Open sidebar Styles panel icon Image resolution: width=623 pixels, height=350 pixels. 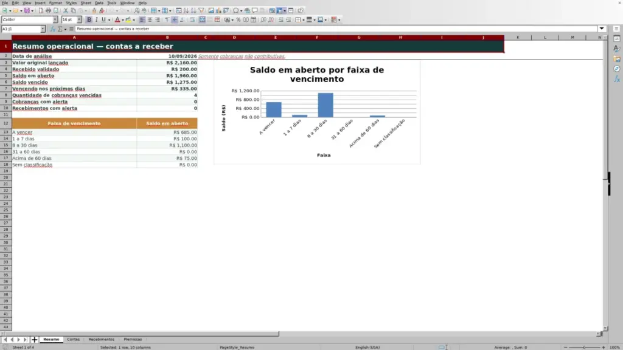click(617, 49)
